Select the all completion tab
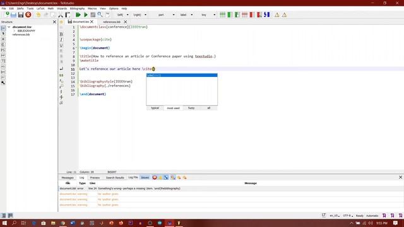Viewport: 404px width, 227px height. [x=209, y=108]
